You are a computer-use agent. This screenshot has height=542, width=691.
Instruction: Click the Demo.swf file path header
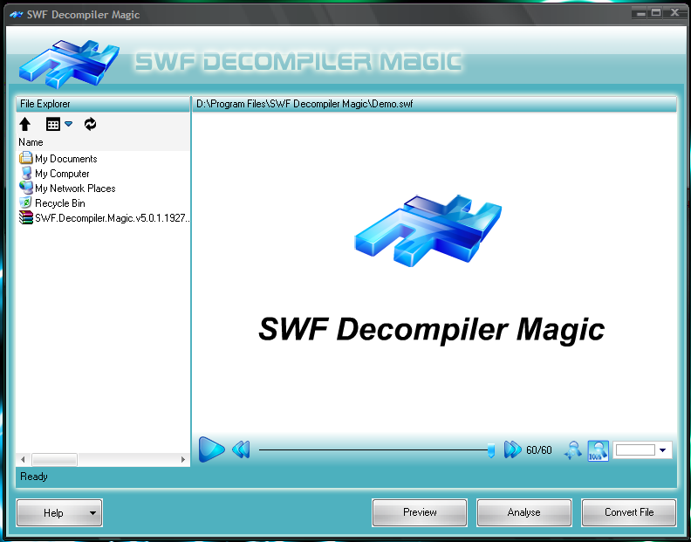tap(304, 104)
